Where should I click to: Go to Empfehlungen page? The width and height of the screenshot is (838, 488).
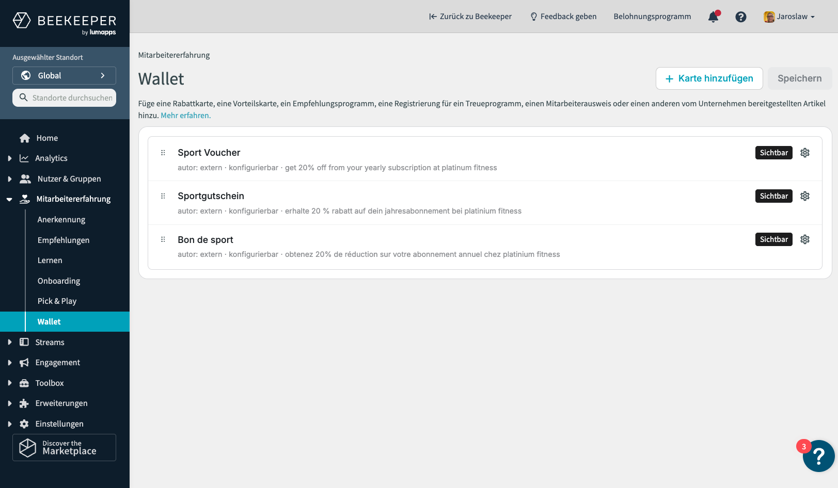[x=64, y=240]
